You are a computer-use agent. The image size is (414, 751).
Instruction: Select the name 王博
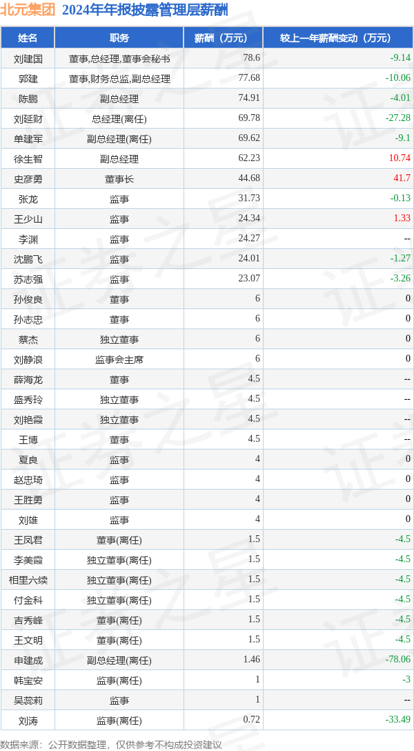click(28, 441)
